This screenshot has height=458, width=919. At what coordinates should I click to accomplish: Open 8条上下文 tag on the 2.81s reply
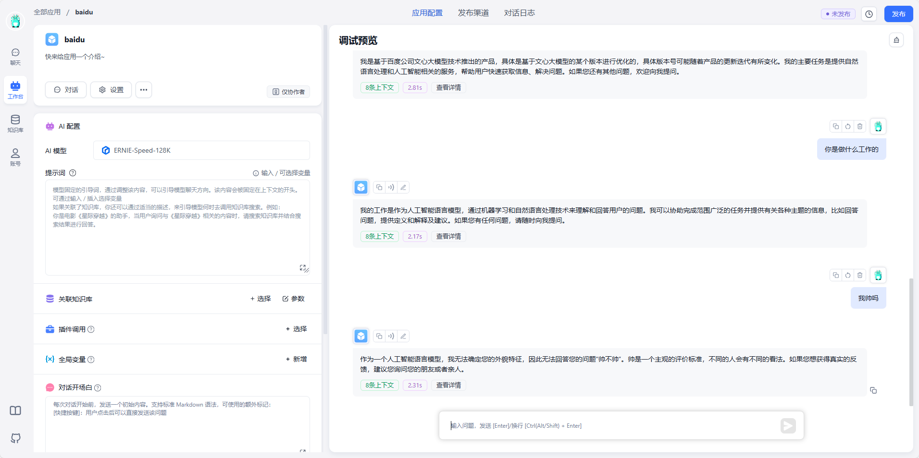(379, 87)
